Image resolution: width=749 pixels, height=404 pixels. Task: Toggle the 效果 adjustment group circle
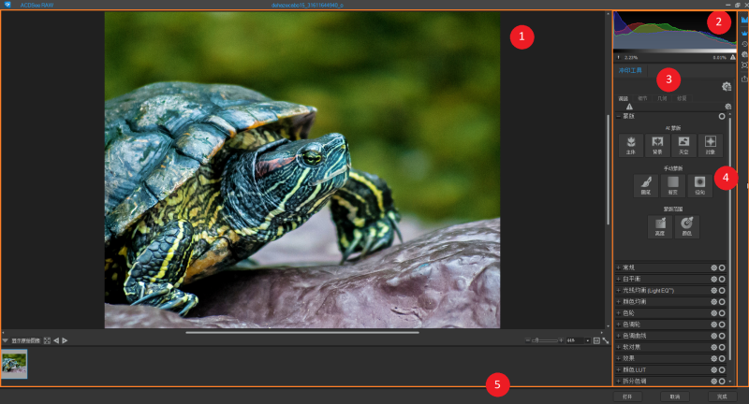[x=722, y=358]
